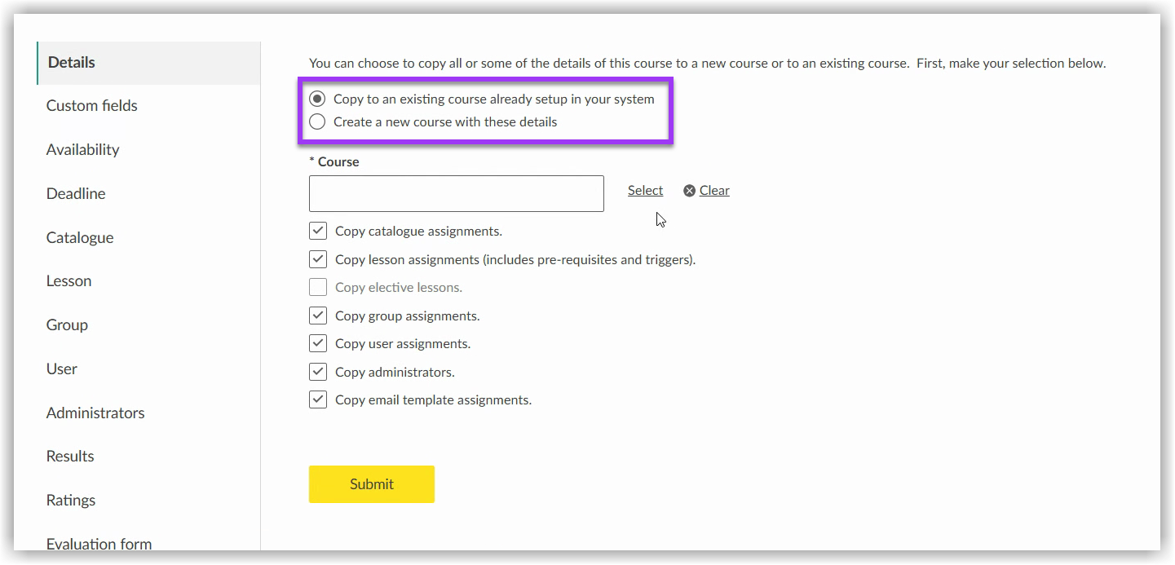Switch to the Custom fields section
The height and width of the screenshot is (565, 1175).
click(x=91, y=105)
